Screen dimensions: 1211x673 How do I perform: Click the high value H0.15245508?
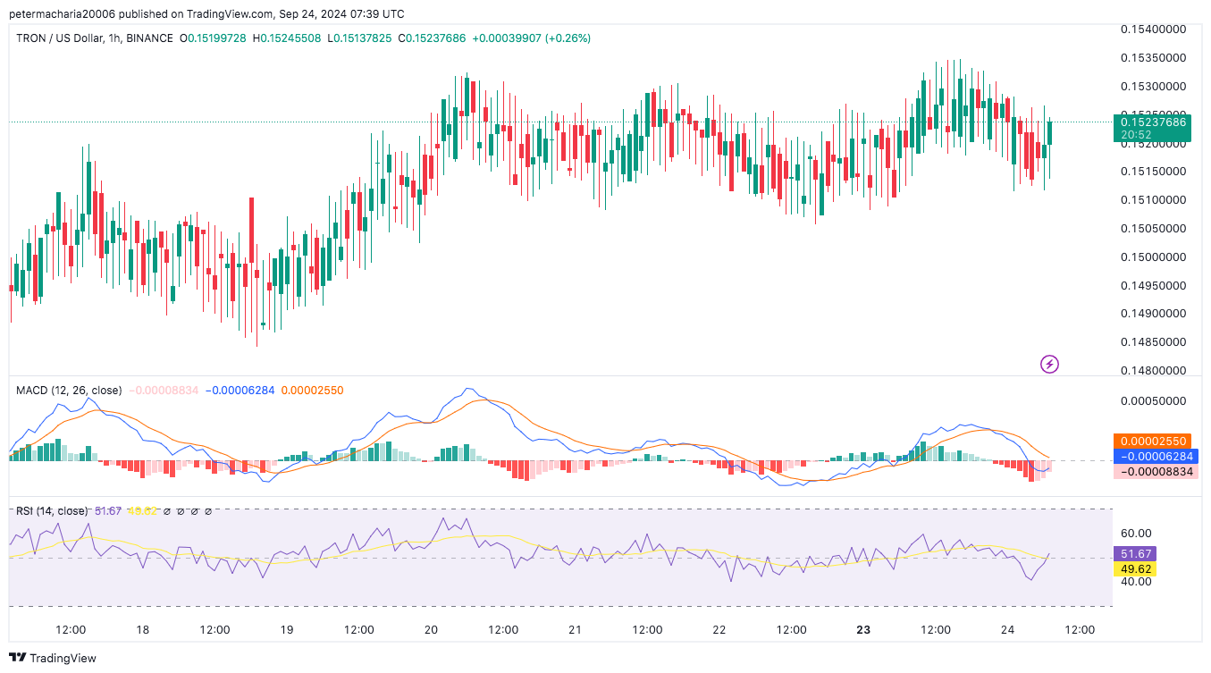click(289, 38)
